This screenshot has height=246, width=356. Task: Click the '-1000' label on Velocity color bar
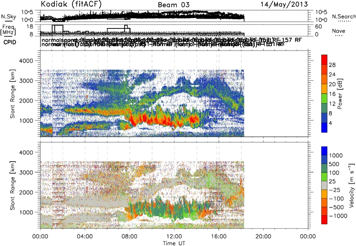tap(338, 216)
